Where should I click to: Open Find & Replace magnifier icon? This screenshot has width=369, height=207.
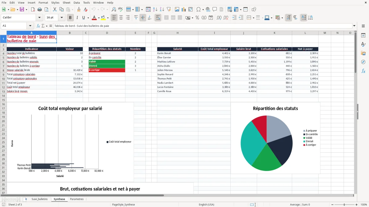pyautogui.click(x=114, y=10)
